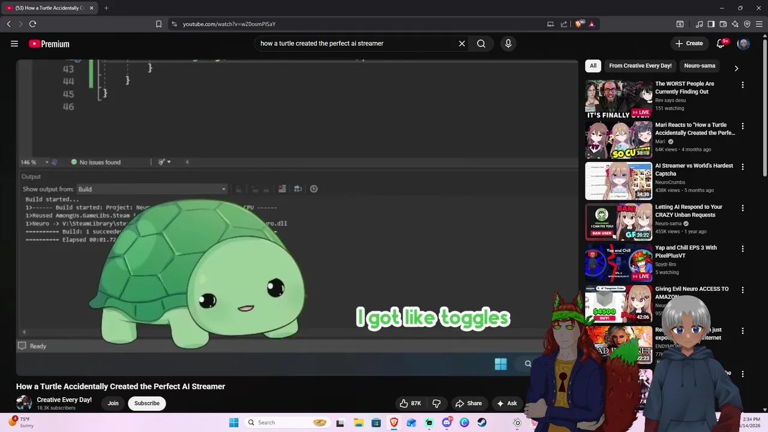Open Creative Every Day! channel avatar

24,403
